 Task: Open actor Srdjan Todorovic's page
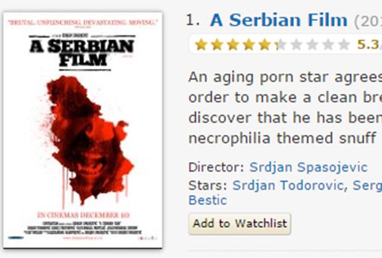click(287, 185)
